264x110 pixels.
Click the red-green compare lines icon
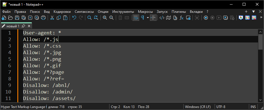coord(247,18)
